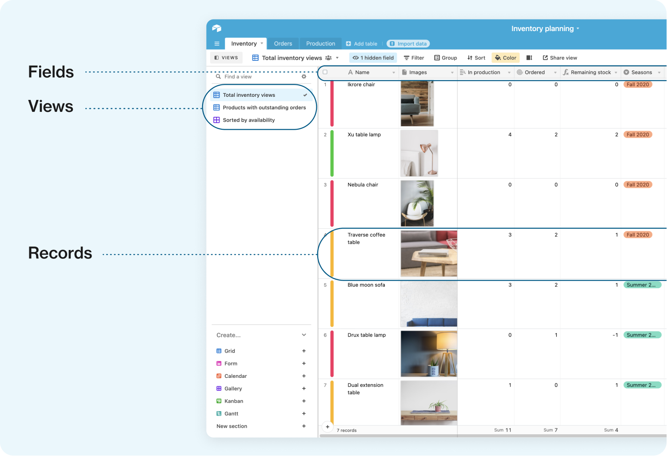Image resolution: width=667 pixels, height=456 pixels.
Task: Click the Fall 2020 tag on Ikrore chair
Action: tap(638, 84)
